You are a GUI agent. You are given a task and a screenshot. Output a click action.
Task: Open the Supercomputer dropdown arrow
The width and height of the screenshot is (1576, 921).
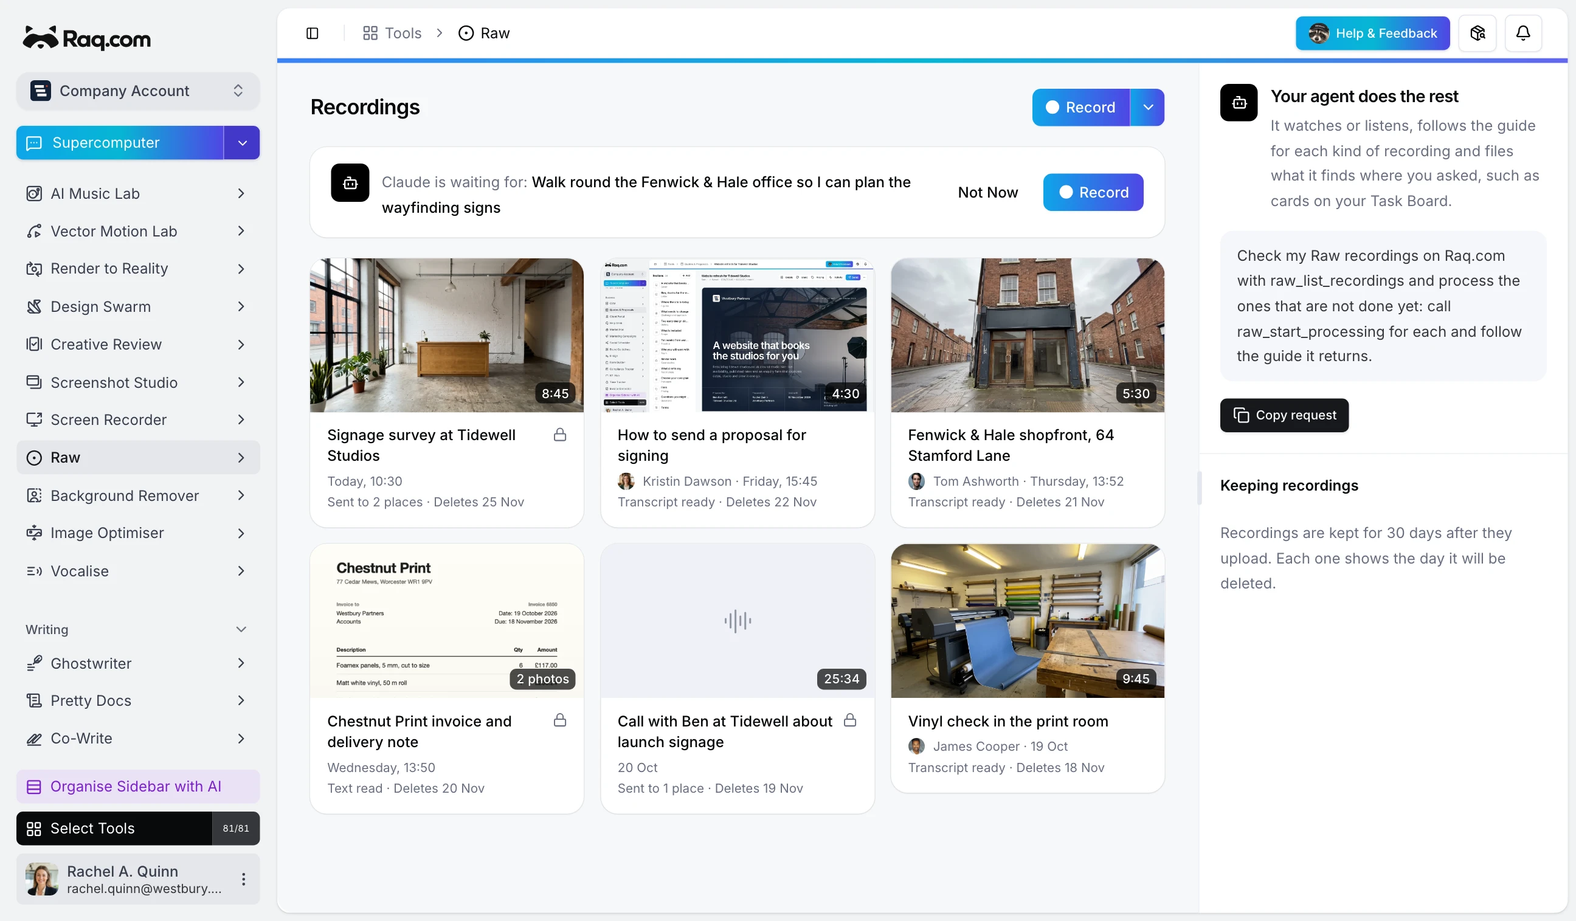click(x=242, y=143)
